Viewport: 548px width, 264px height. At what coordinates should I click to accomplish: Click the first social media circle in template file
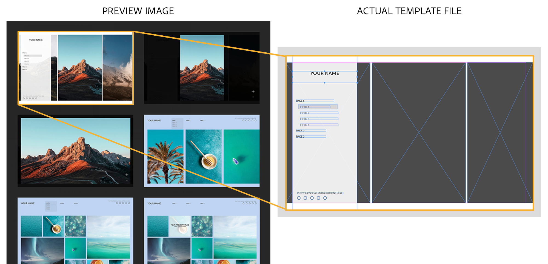pos(299,198)
